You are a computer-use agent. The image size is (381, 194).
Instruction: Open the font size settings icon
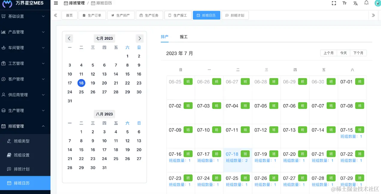tap(344, 3)
